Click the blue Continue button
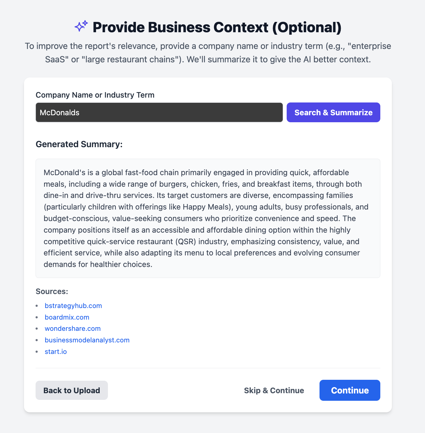The height and width of the screenshot is (433, 425). 350,390
